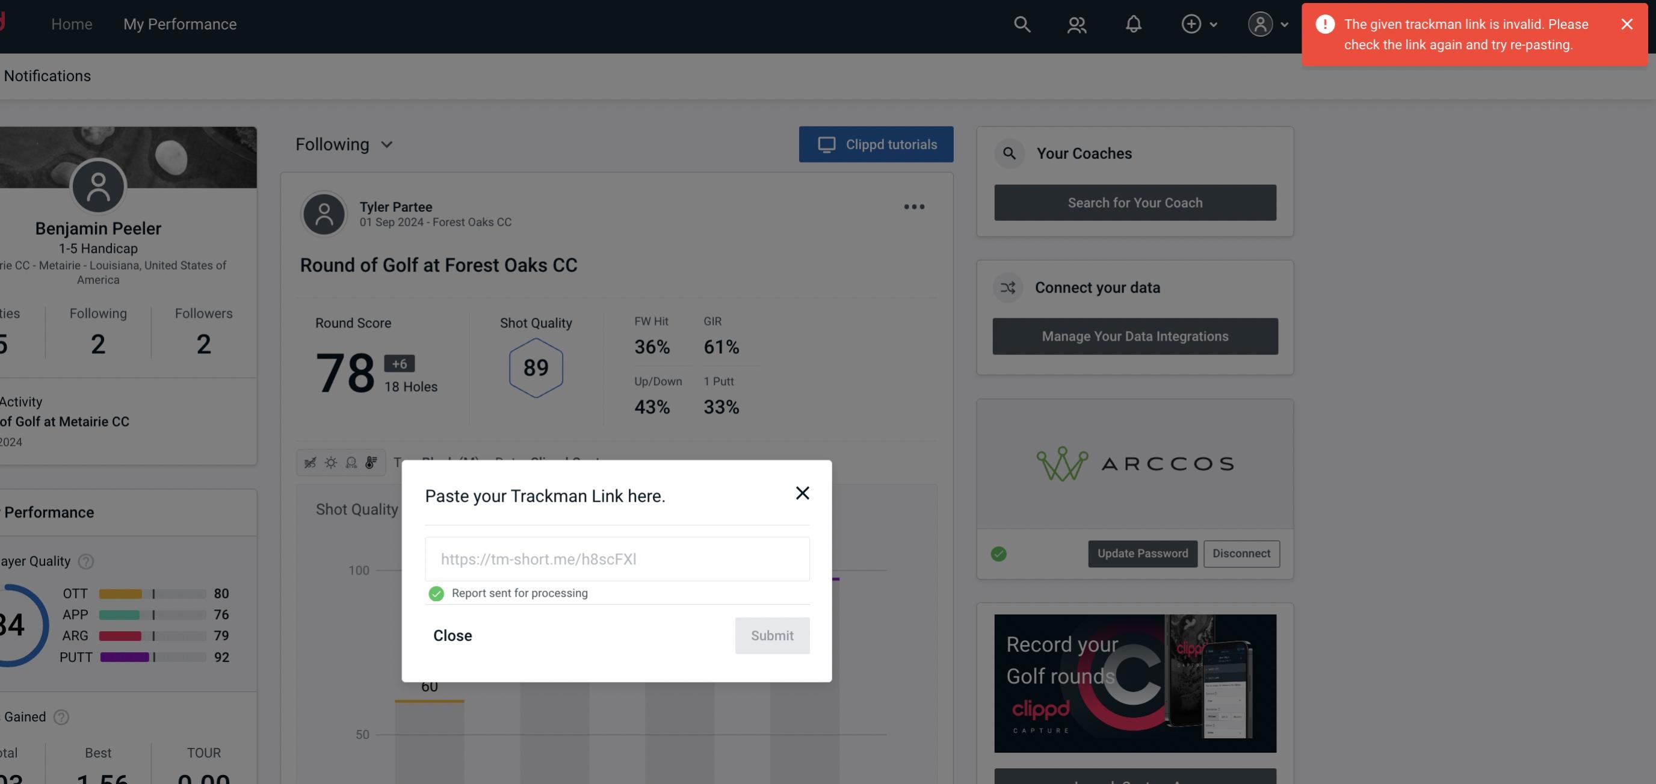
Task: Select Home tab in top navigation
Action: [x=70, y=23]
